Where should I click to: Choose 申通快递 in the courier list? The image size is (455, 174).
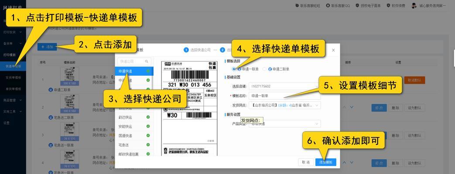point(134,71)
